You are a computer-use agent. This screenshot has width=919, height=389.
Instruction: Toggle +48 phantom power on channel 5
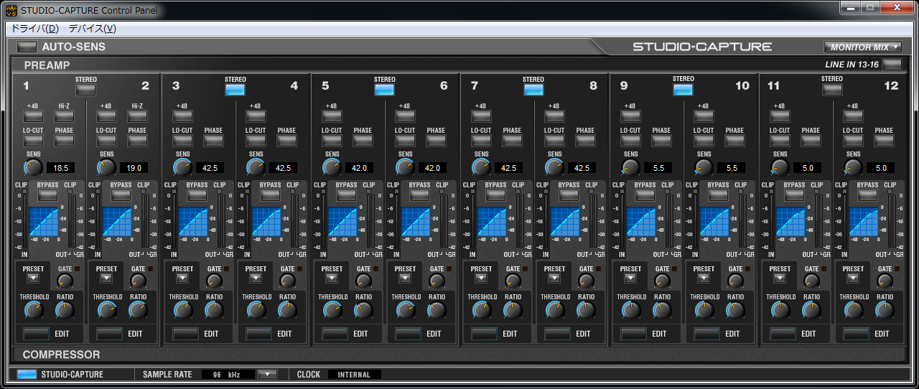(x=332, y=116)
